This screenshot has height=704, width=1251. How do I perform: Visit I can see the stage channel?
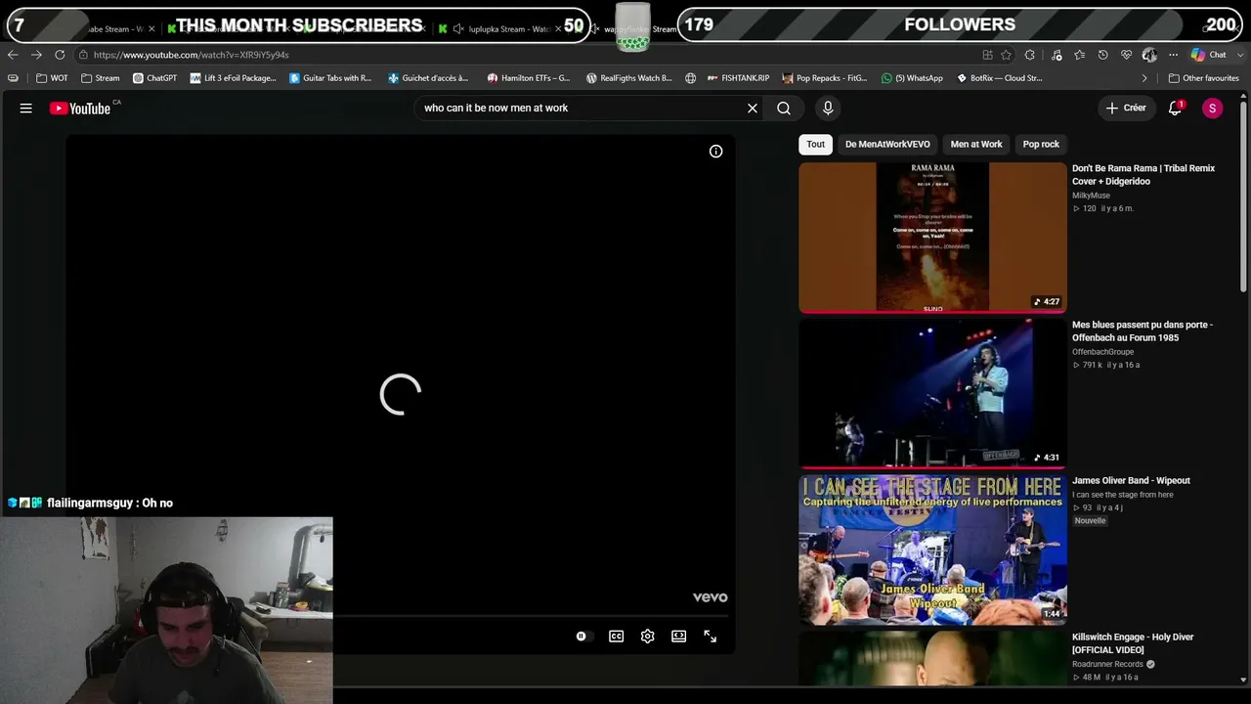point(1123,495)
